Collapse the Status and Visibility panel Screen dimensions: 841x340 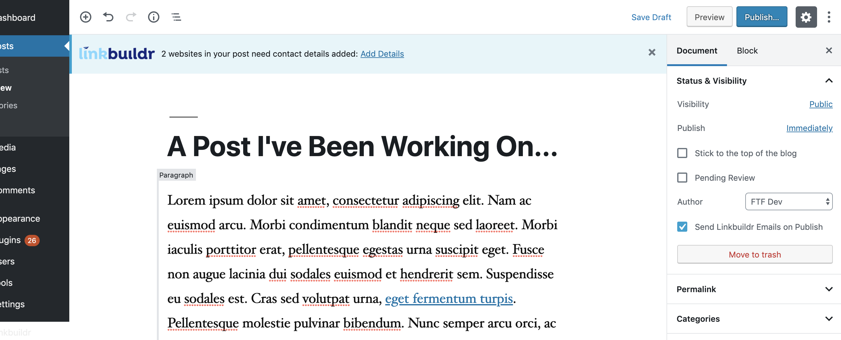[827, 81]
